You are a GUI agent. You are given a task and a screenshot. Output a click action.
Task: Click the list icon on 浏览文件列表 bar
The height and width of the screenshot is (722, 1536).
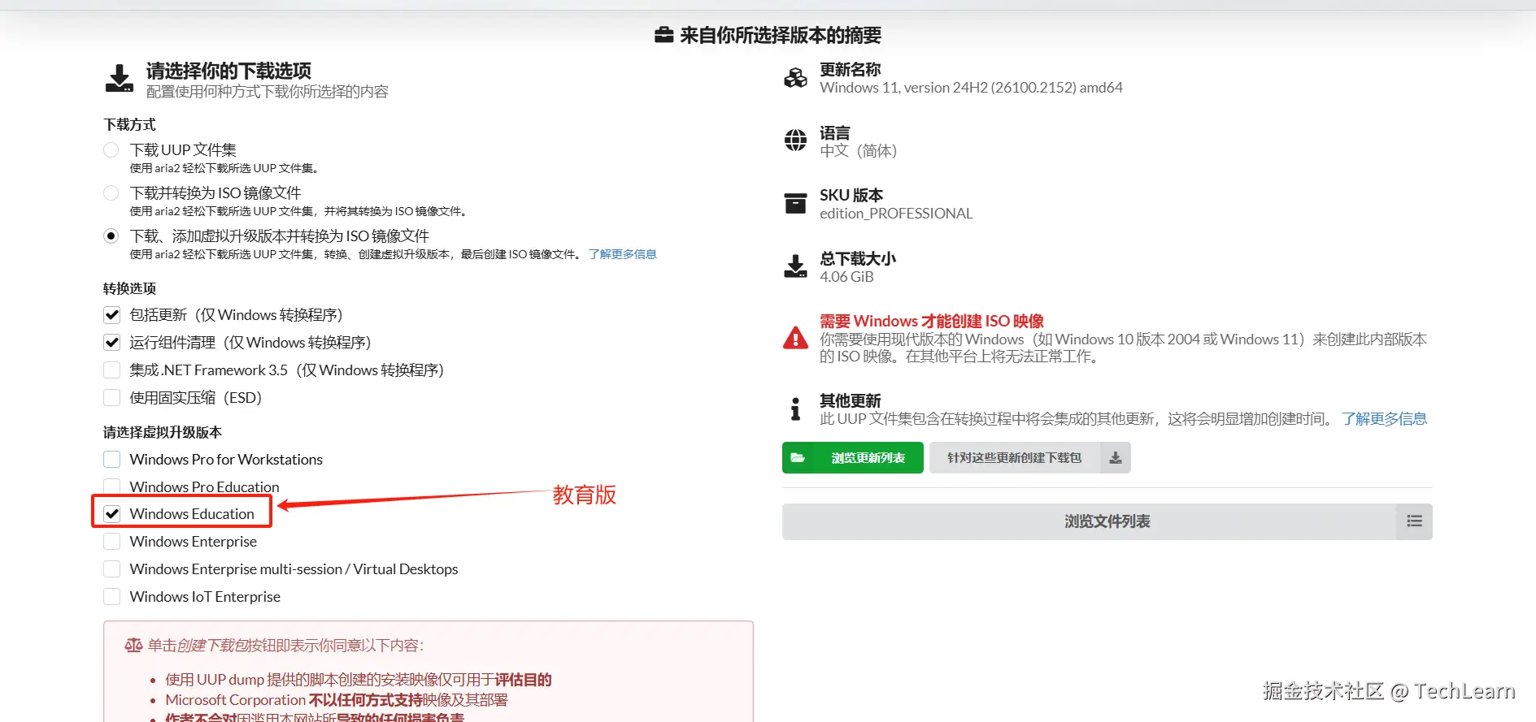(x=1415, y=521)
